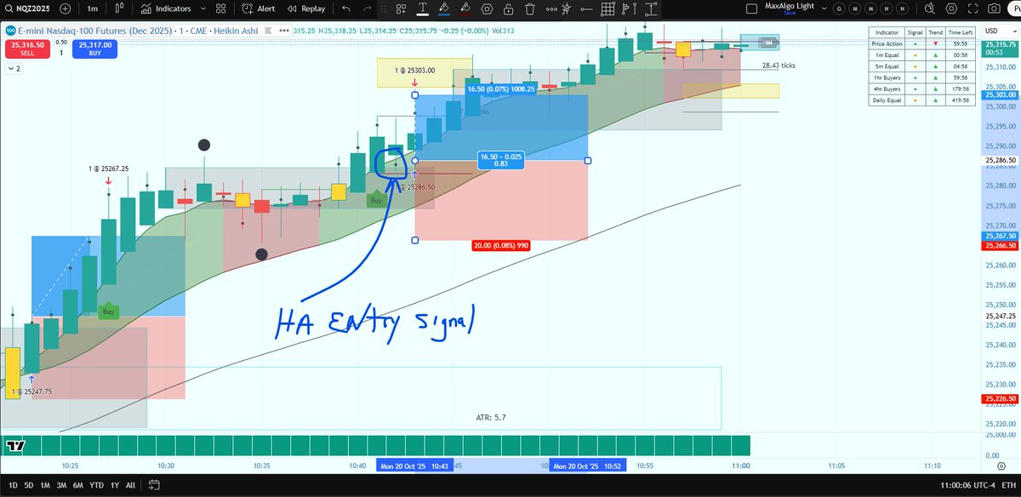Select the grid pattern tool
The image size is (1021, 497).
[x=607, y=9]
